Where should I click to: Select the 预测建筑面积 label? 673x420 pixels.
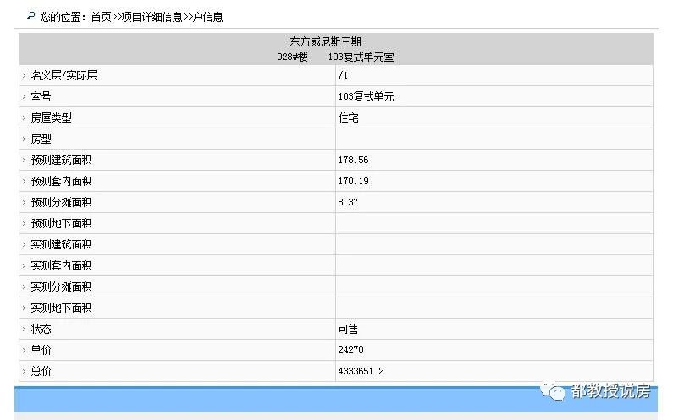61,160
